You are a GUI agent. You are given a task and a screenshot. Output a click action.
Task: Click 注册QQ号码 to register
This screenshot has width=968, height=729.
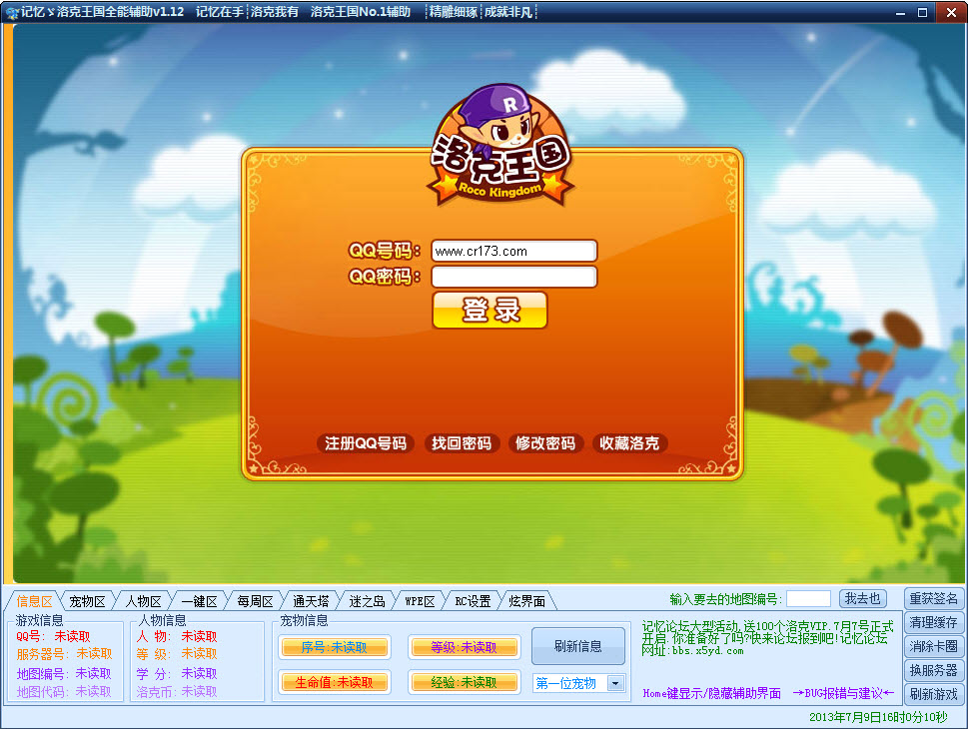click(x=366, y=443)
